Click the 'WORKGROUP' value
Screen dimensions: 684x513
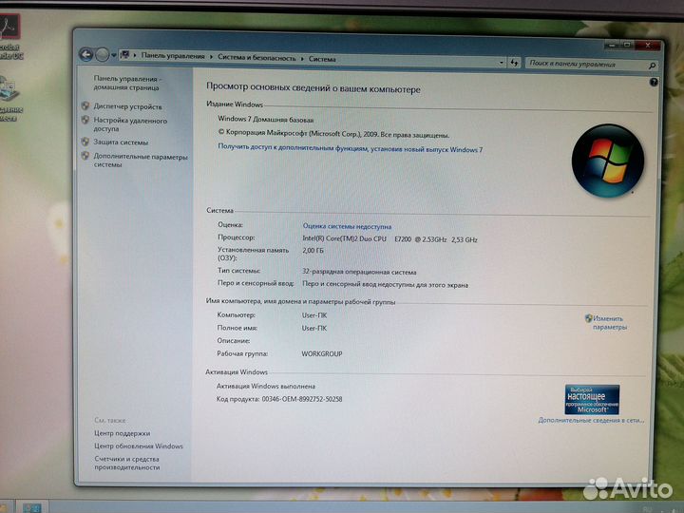(322, 353)
